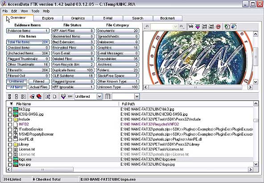
Task: Click the viewer vertical scrollbar thumb
Action: 256,57
